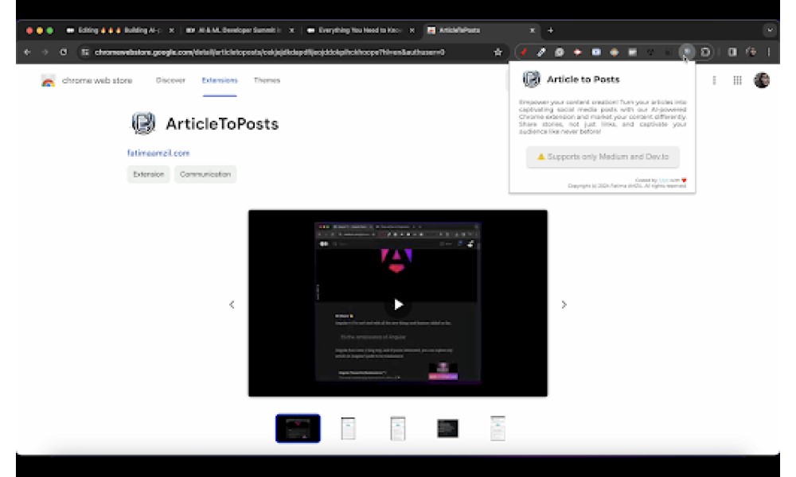
Task: Click the Article to Posts popup heading
Action: click(x=583, y=79)
